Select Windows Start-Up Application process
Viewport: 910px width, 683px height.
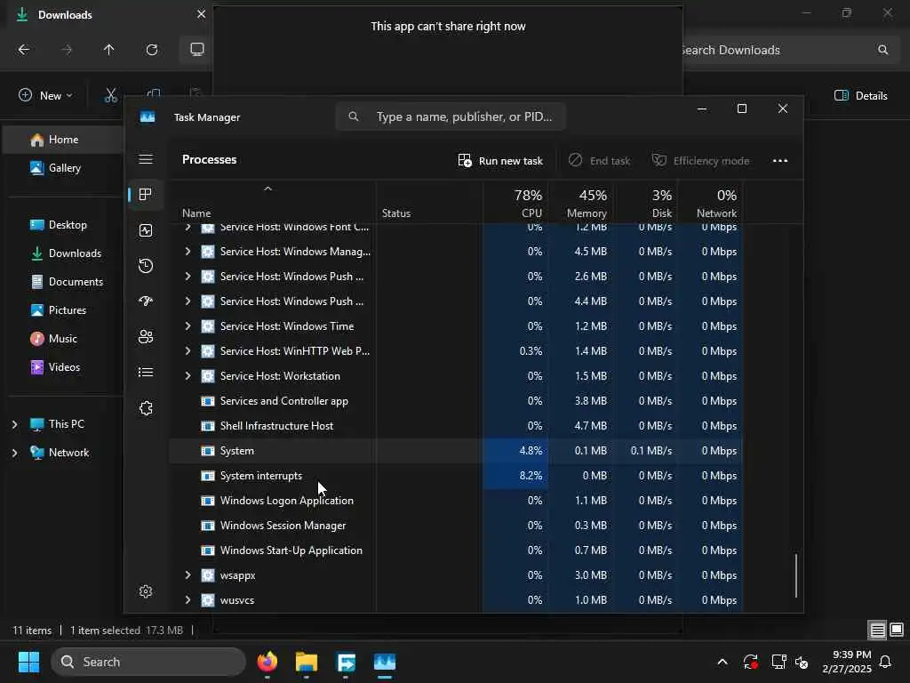point(456,550)
